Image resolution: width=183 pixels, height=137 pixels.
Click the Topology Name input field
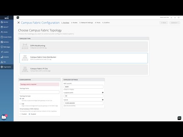39,92
